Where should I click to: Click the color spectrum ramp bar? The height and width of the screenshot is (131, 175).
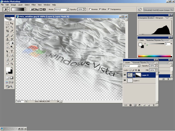(154, 56)
